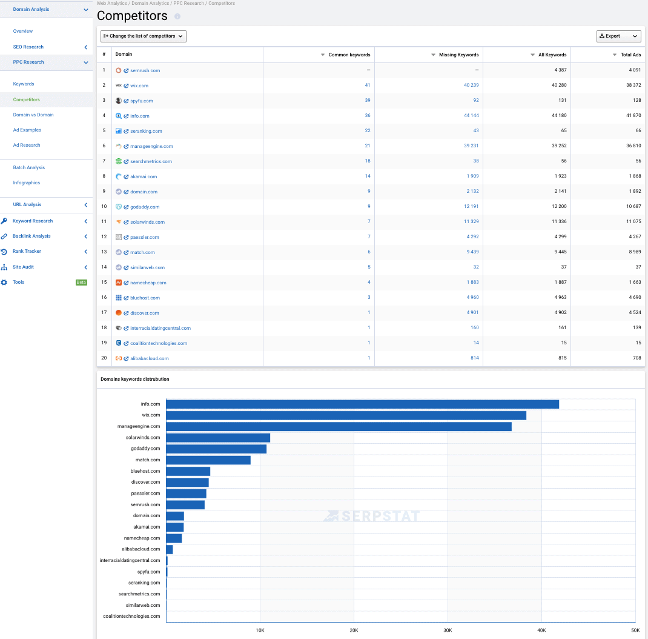Open external link icon for semrush.com
Viewport: 648px width, 639px height.
[x=126, y=71]
